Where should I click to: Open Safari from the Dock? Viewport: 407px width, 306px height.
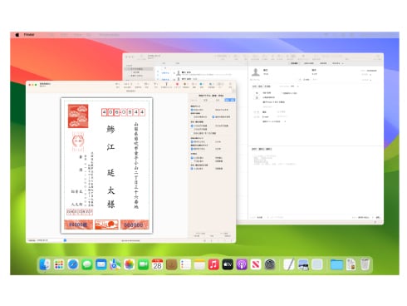[x=73, y=264]
